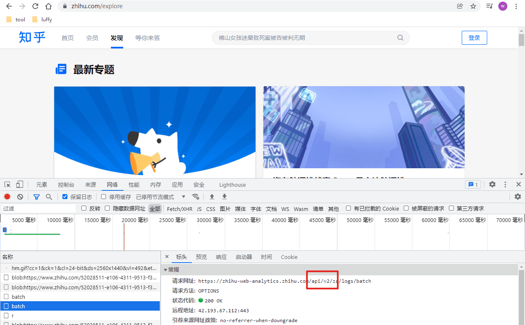
Task: Open network conditions wifi icon
Action: 196,197
